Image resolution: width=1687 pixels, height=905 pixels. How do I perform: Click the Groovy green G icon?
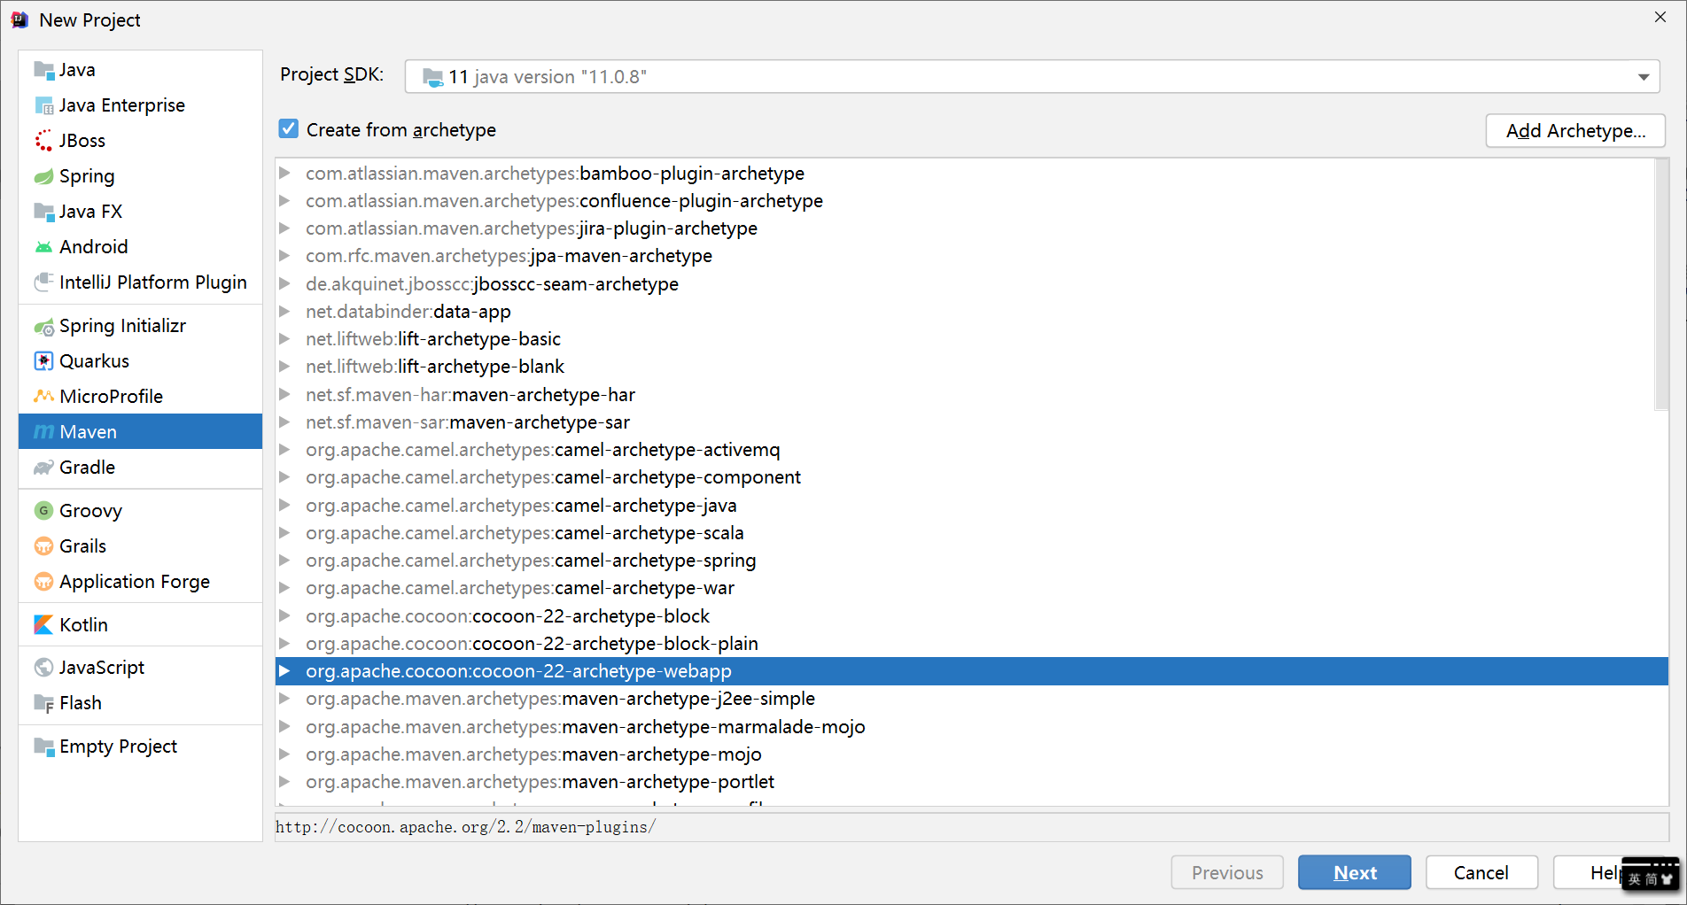43,511
